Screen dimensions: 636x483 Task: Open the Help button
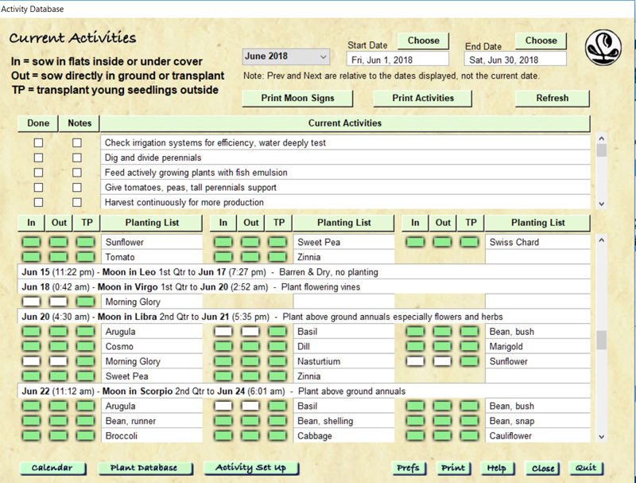tap(498, 468)
